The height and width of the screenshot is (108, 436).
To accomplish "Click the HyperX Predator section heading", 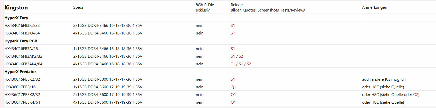I will tap(20, 72).
